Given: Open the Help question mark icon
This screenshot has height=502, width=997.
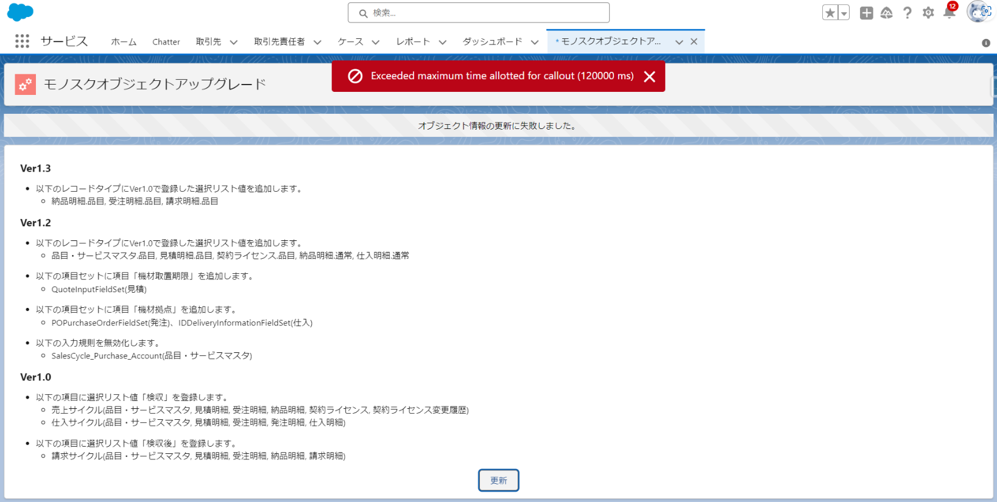Looking at the screenshot, I should tap(907, 13).
